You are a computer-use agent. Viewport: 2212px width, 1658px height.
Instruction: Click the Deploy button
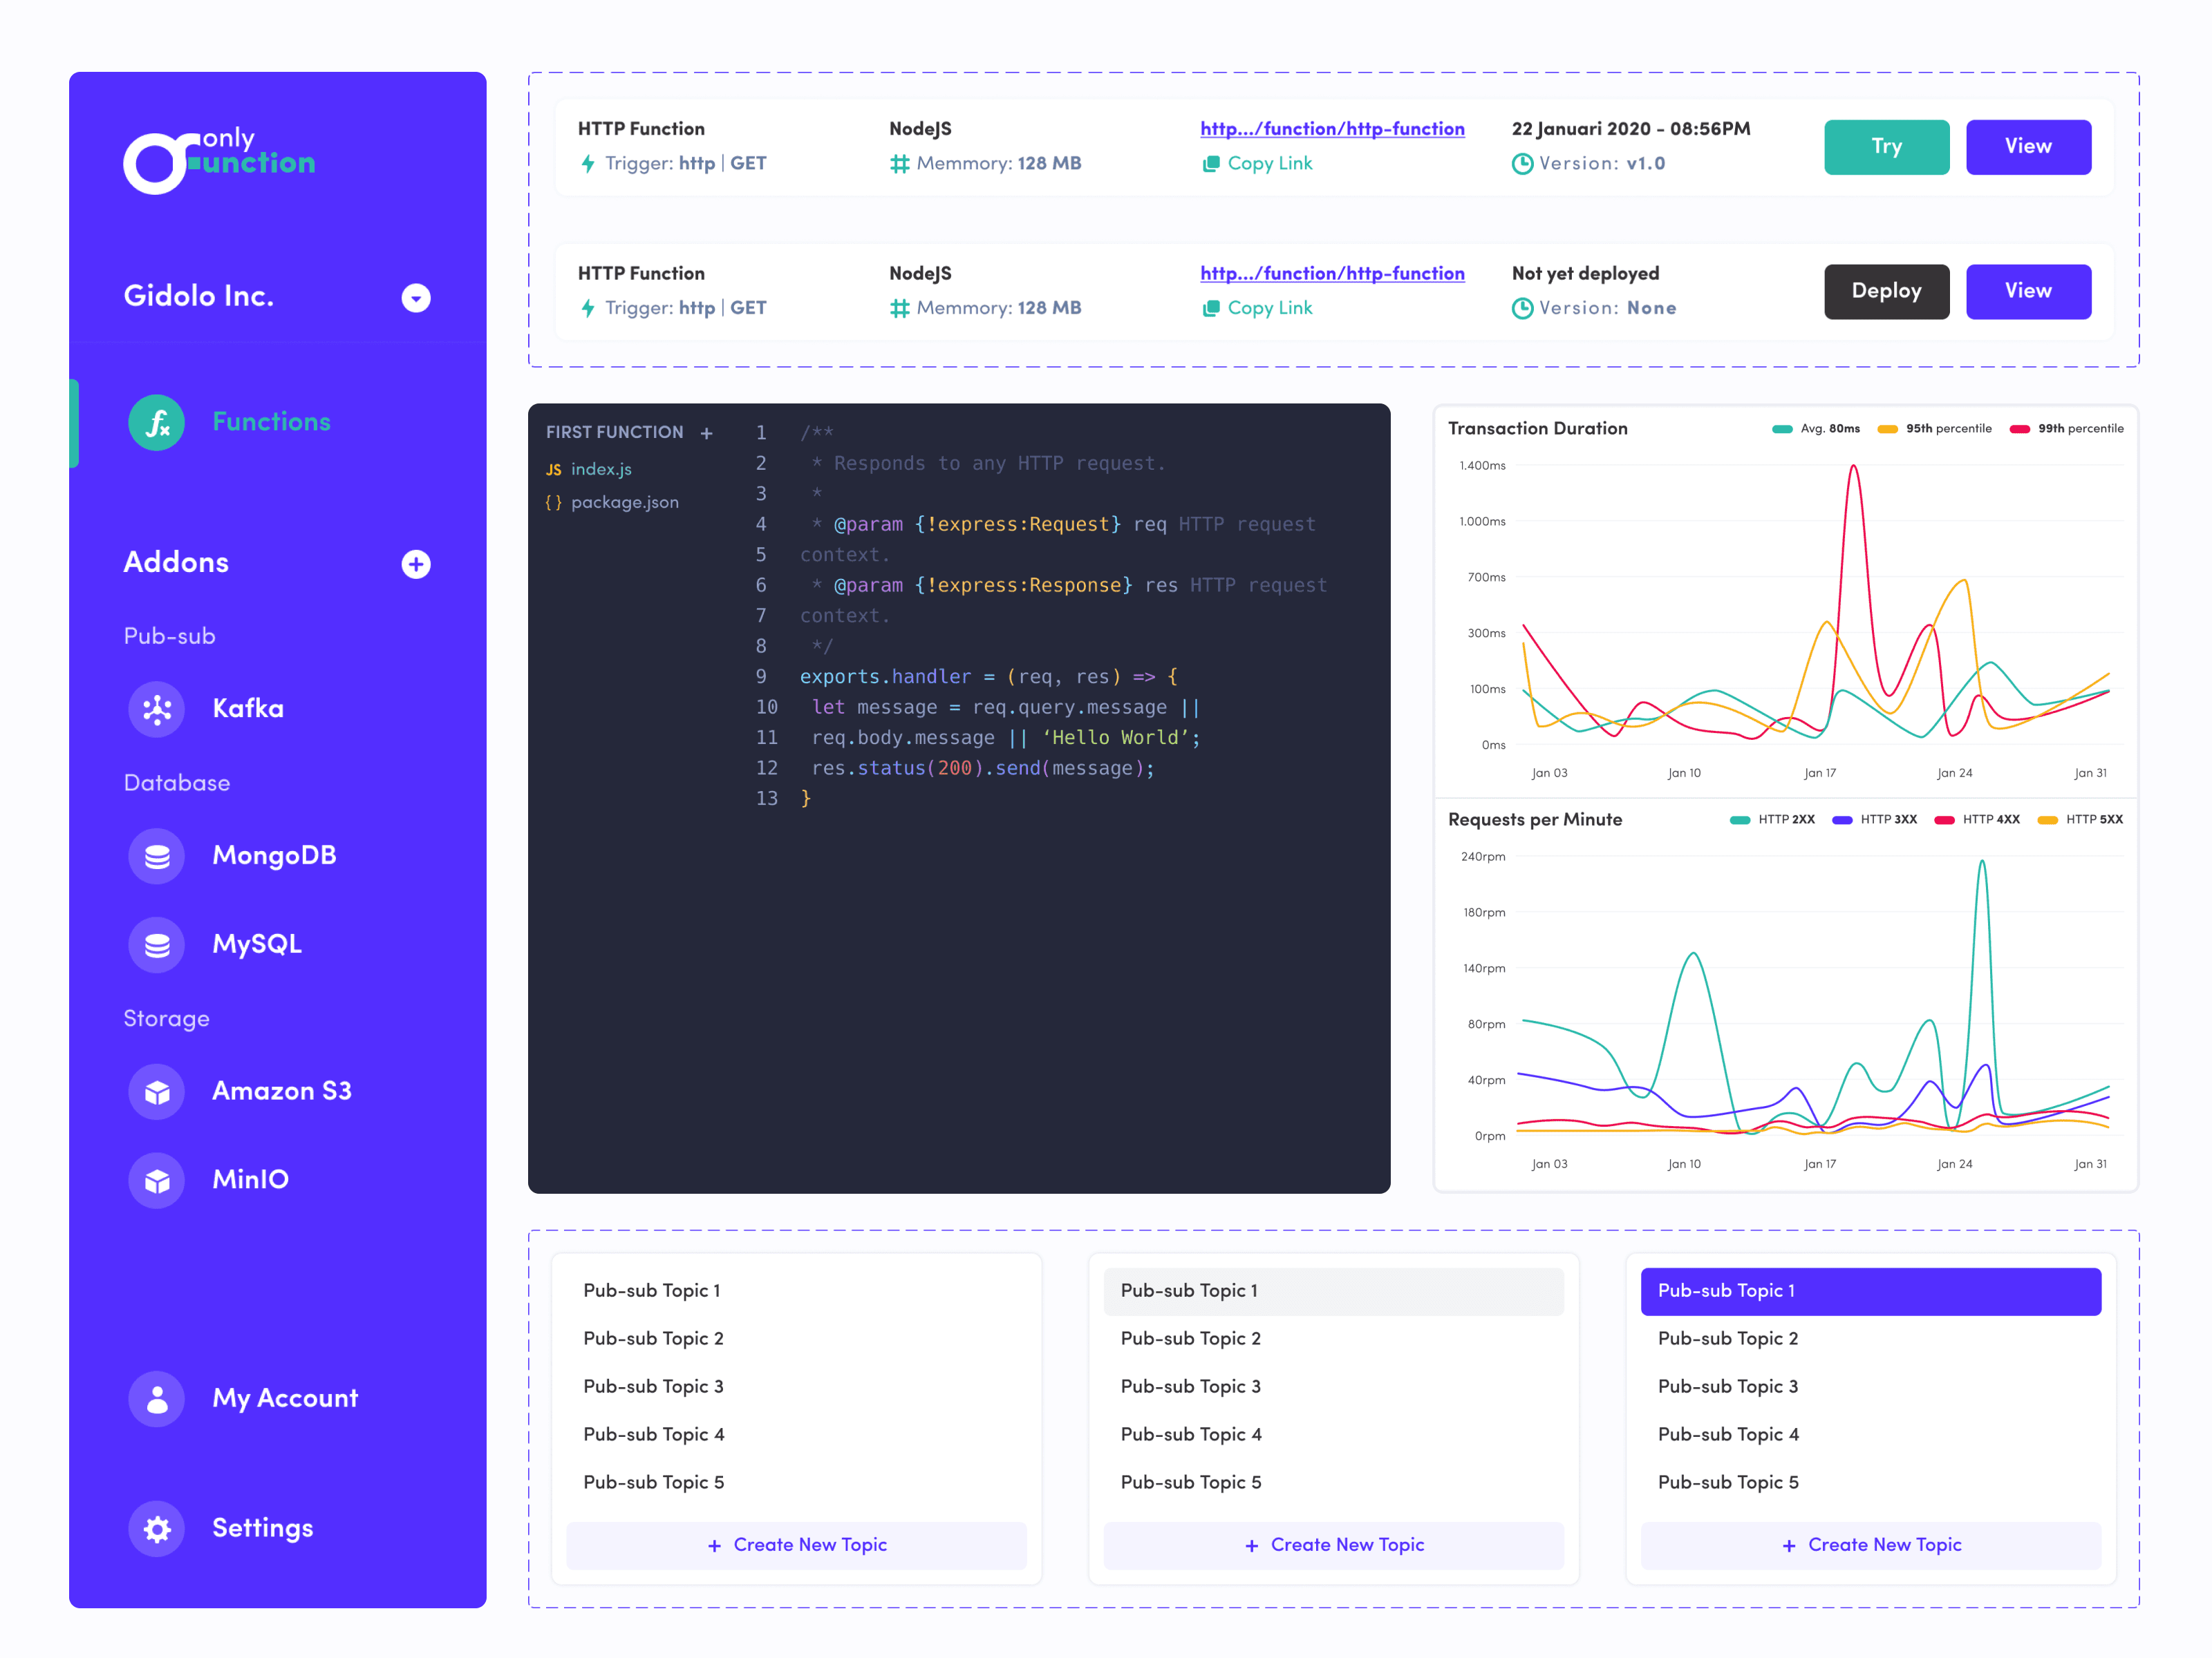pos(1886,292)
